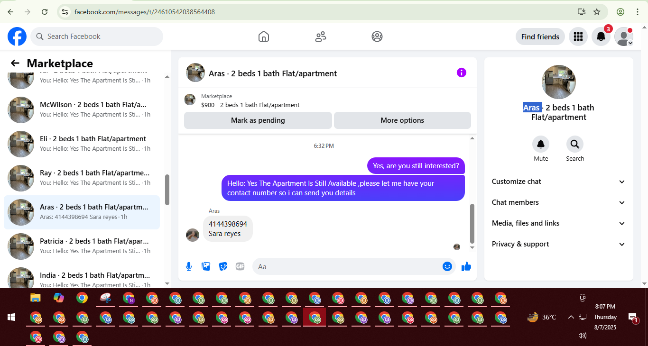
Task: Click the listing thumbnail in chat header
Action: pyautogui.click(x=195, y=73)
